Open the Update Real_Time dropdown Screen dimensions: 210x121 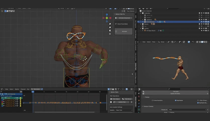pos(124,110)
